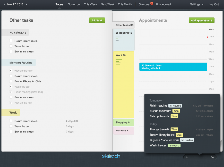Collapse the Work category header
The image size is (224, 167).
point(13,112)
